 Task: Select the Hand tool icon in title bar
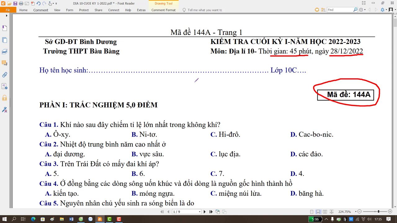pos(50,3)
